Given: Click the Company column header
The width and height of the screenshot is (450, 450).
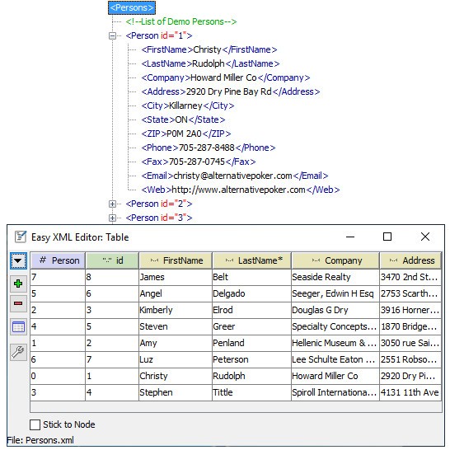Looking at the screenshot, I should [x=335, y=260].
